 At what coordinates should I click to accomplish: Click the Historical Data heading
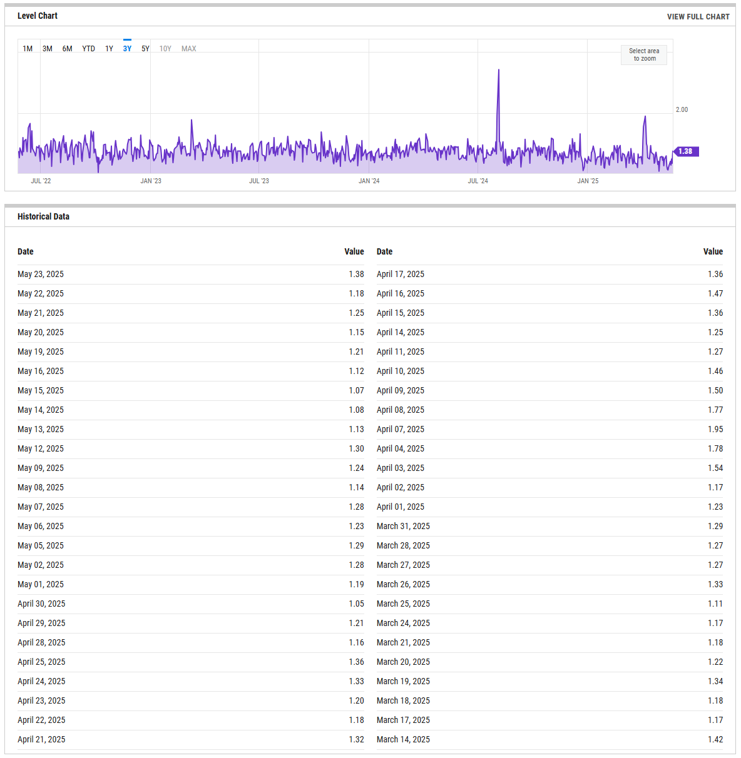point(44,216)
